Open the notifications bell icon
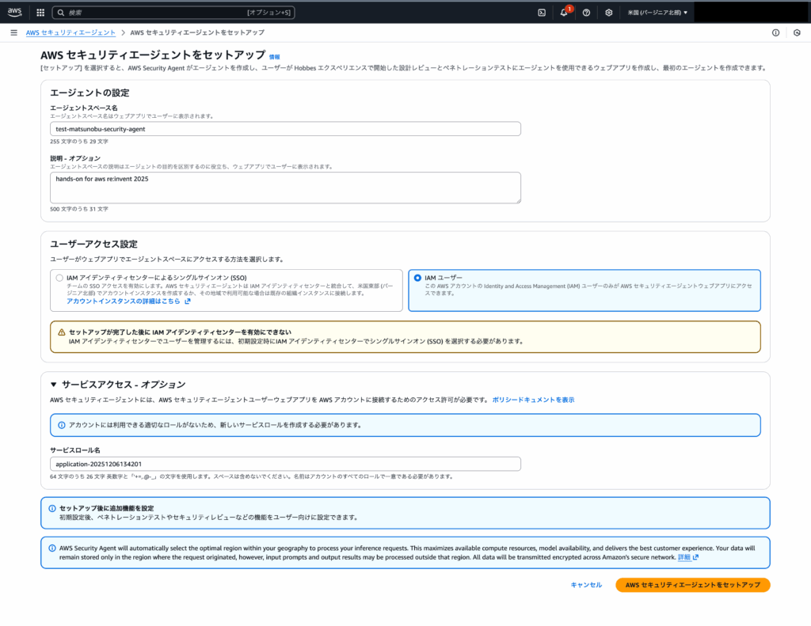The height and width of the screenshot is (626, 811). coord(564,13)
